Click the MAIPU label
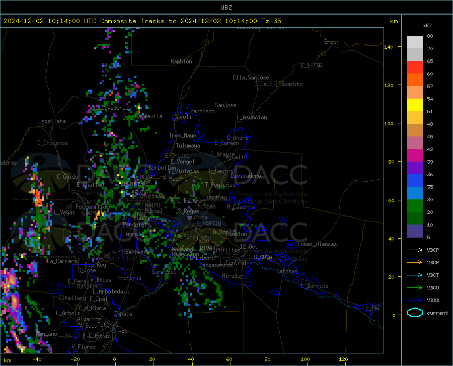 tap(153, 205)
